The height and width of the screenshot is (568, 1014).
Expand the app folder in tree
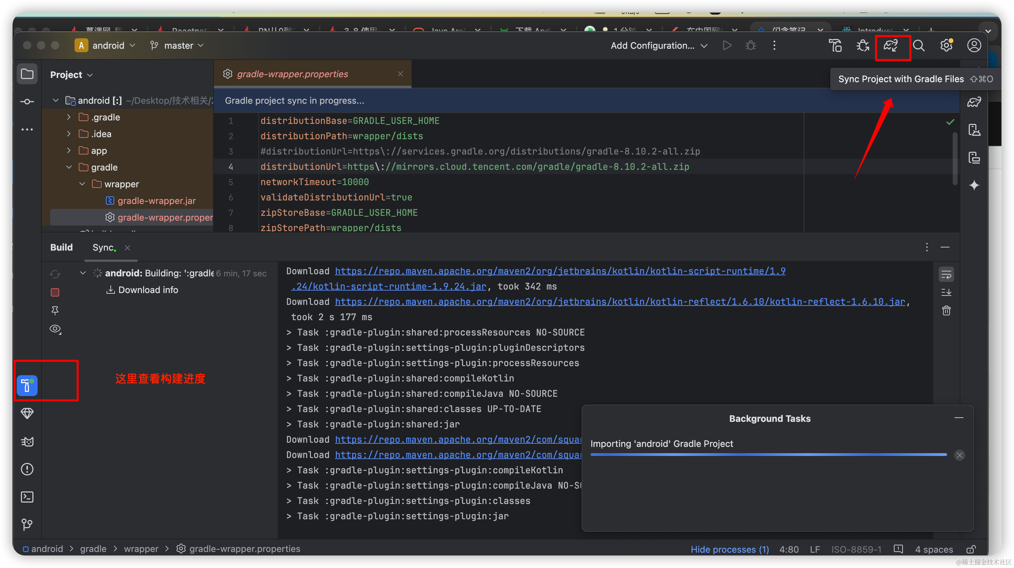point(69,151)
